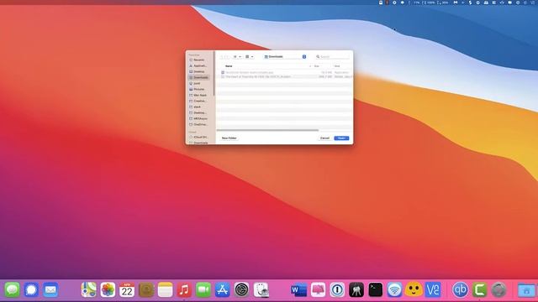The image size is (538, 302).
Task: Select the Mac Apps folder in sidebar
Action: point(198,95)
